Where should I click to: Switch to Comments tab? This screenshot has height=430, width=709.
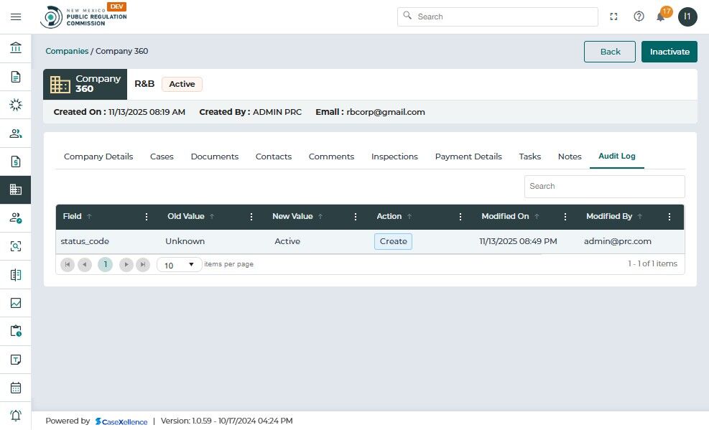point(331,156)
